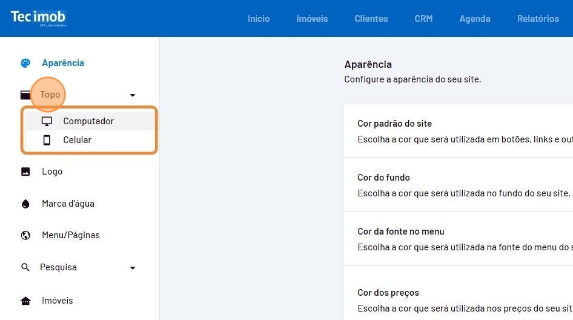Click the water drop icon for Marca d'água
Viewport: 573px width, 320px height.
point(25,204)
